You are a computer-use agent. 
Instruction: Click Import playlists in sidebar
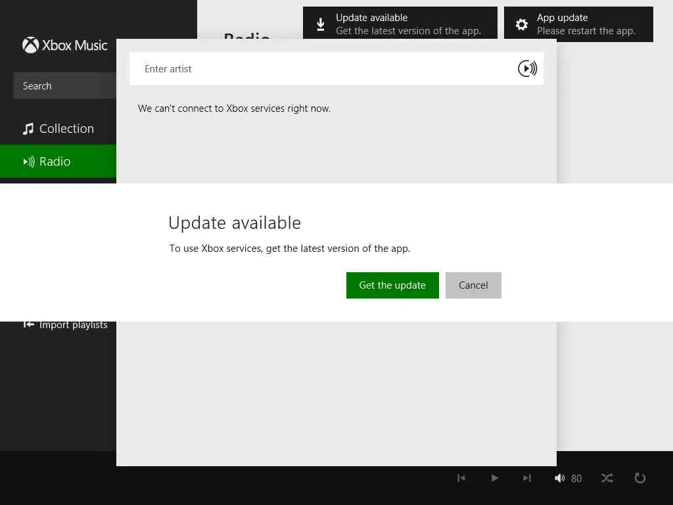(x=65, y=325)
